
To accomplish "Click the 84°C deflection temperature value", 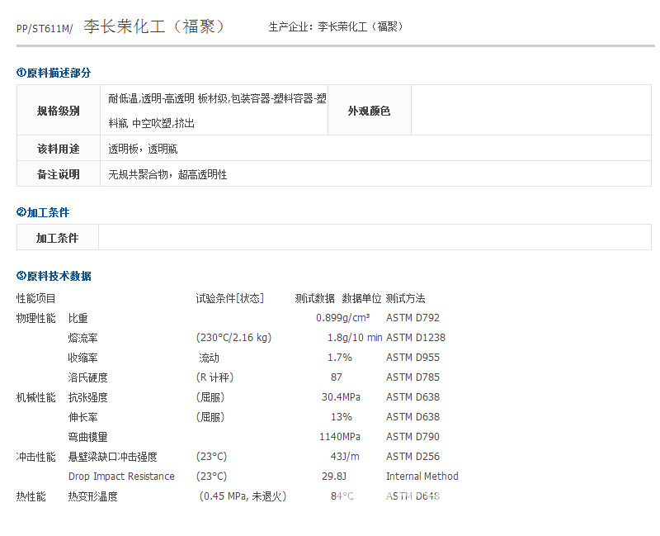I will pos(342,496).
